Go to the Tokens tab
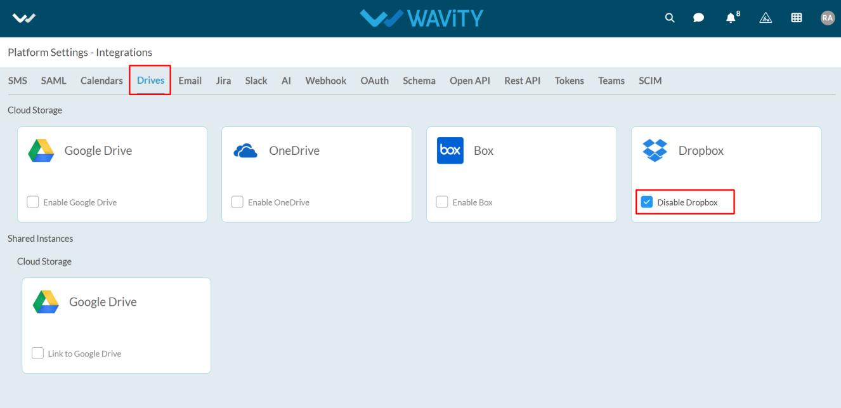841x408 pixels. [x=570, y=81]
